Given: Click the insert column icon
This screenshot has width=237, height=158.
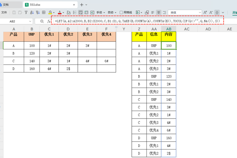Looking at the screenshot, I should pyautogui.click(x=92, y=13).
